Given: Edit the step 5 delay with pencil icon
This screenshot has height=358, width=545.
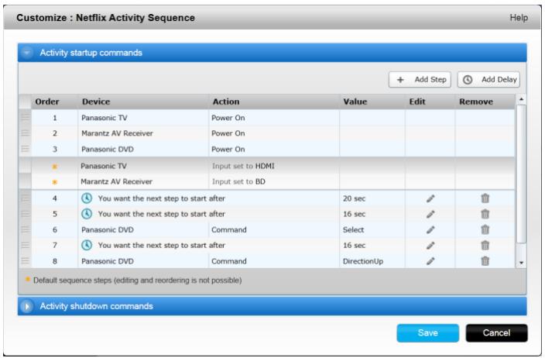Looking at the screenshot, I should 430,215.
